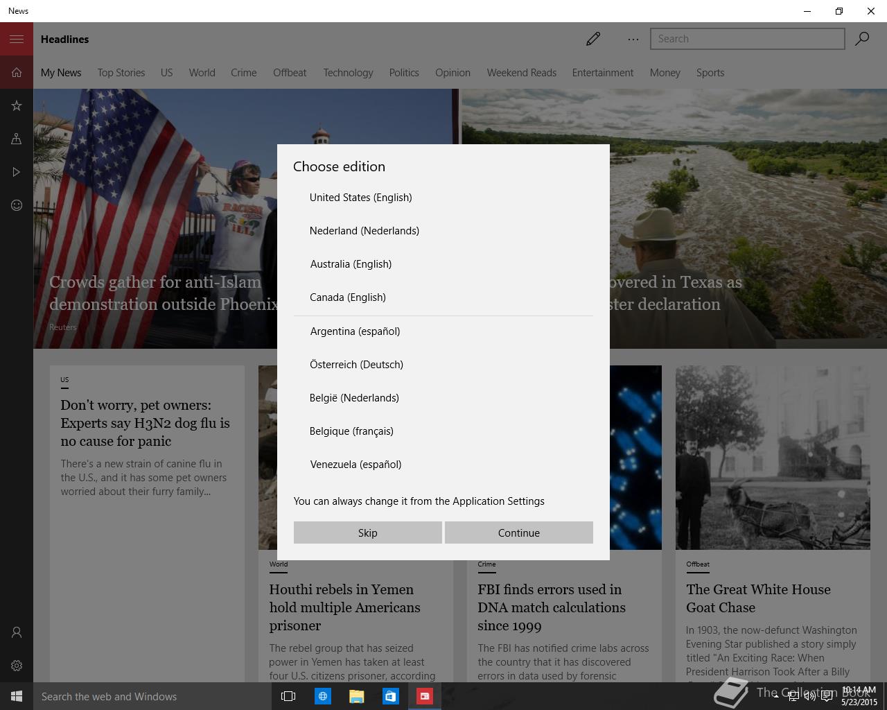This screenshot has width=887, height=710.
Task: Select Venezuela (español) edition
Action: [443, 465]
